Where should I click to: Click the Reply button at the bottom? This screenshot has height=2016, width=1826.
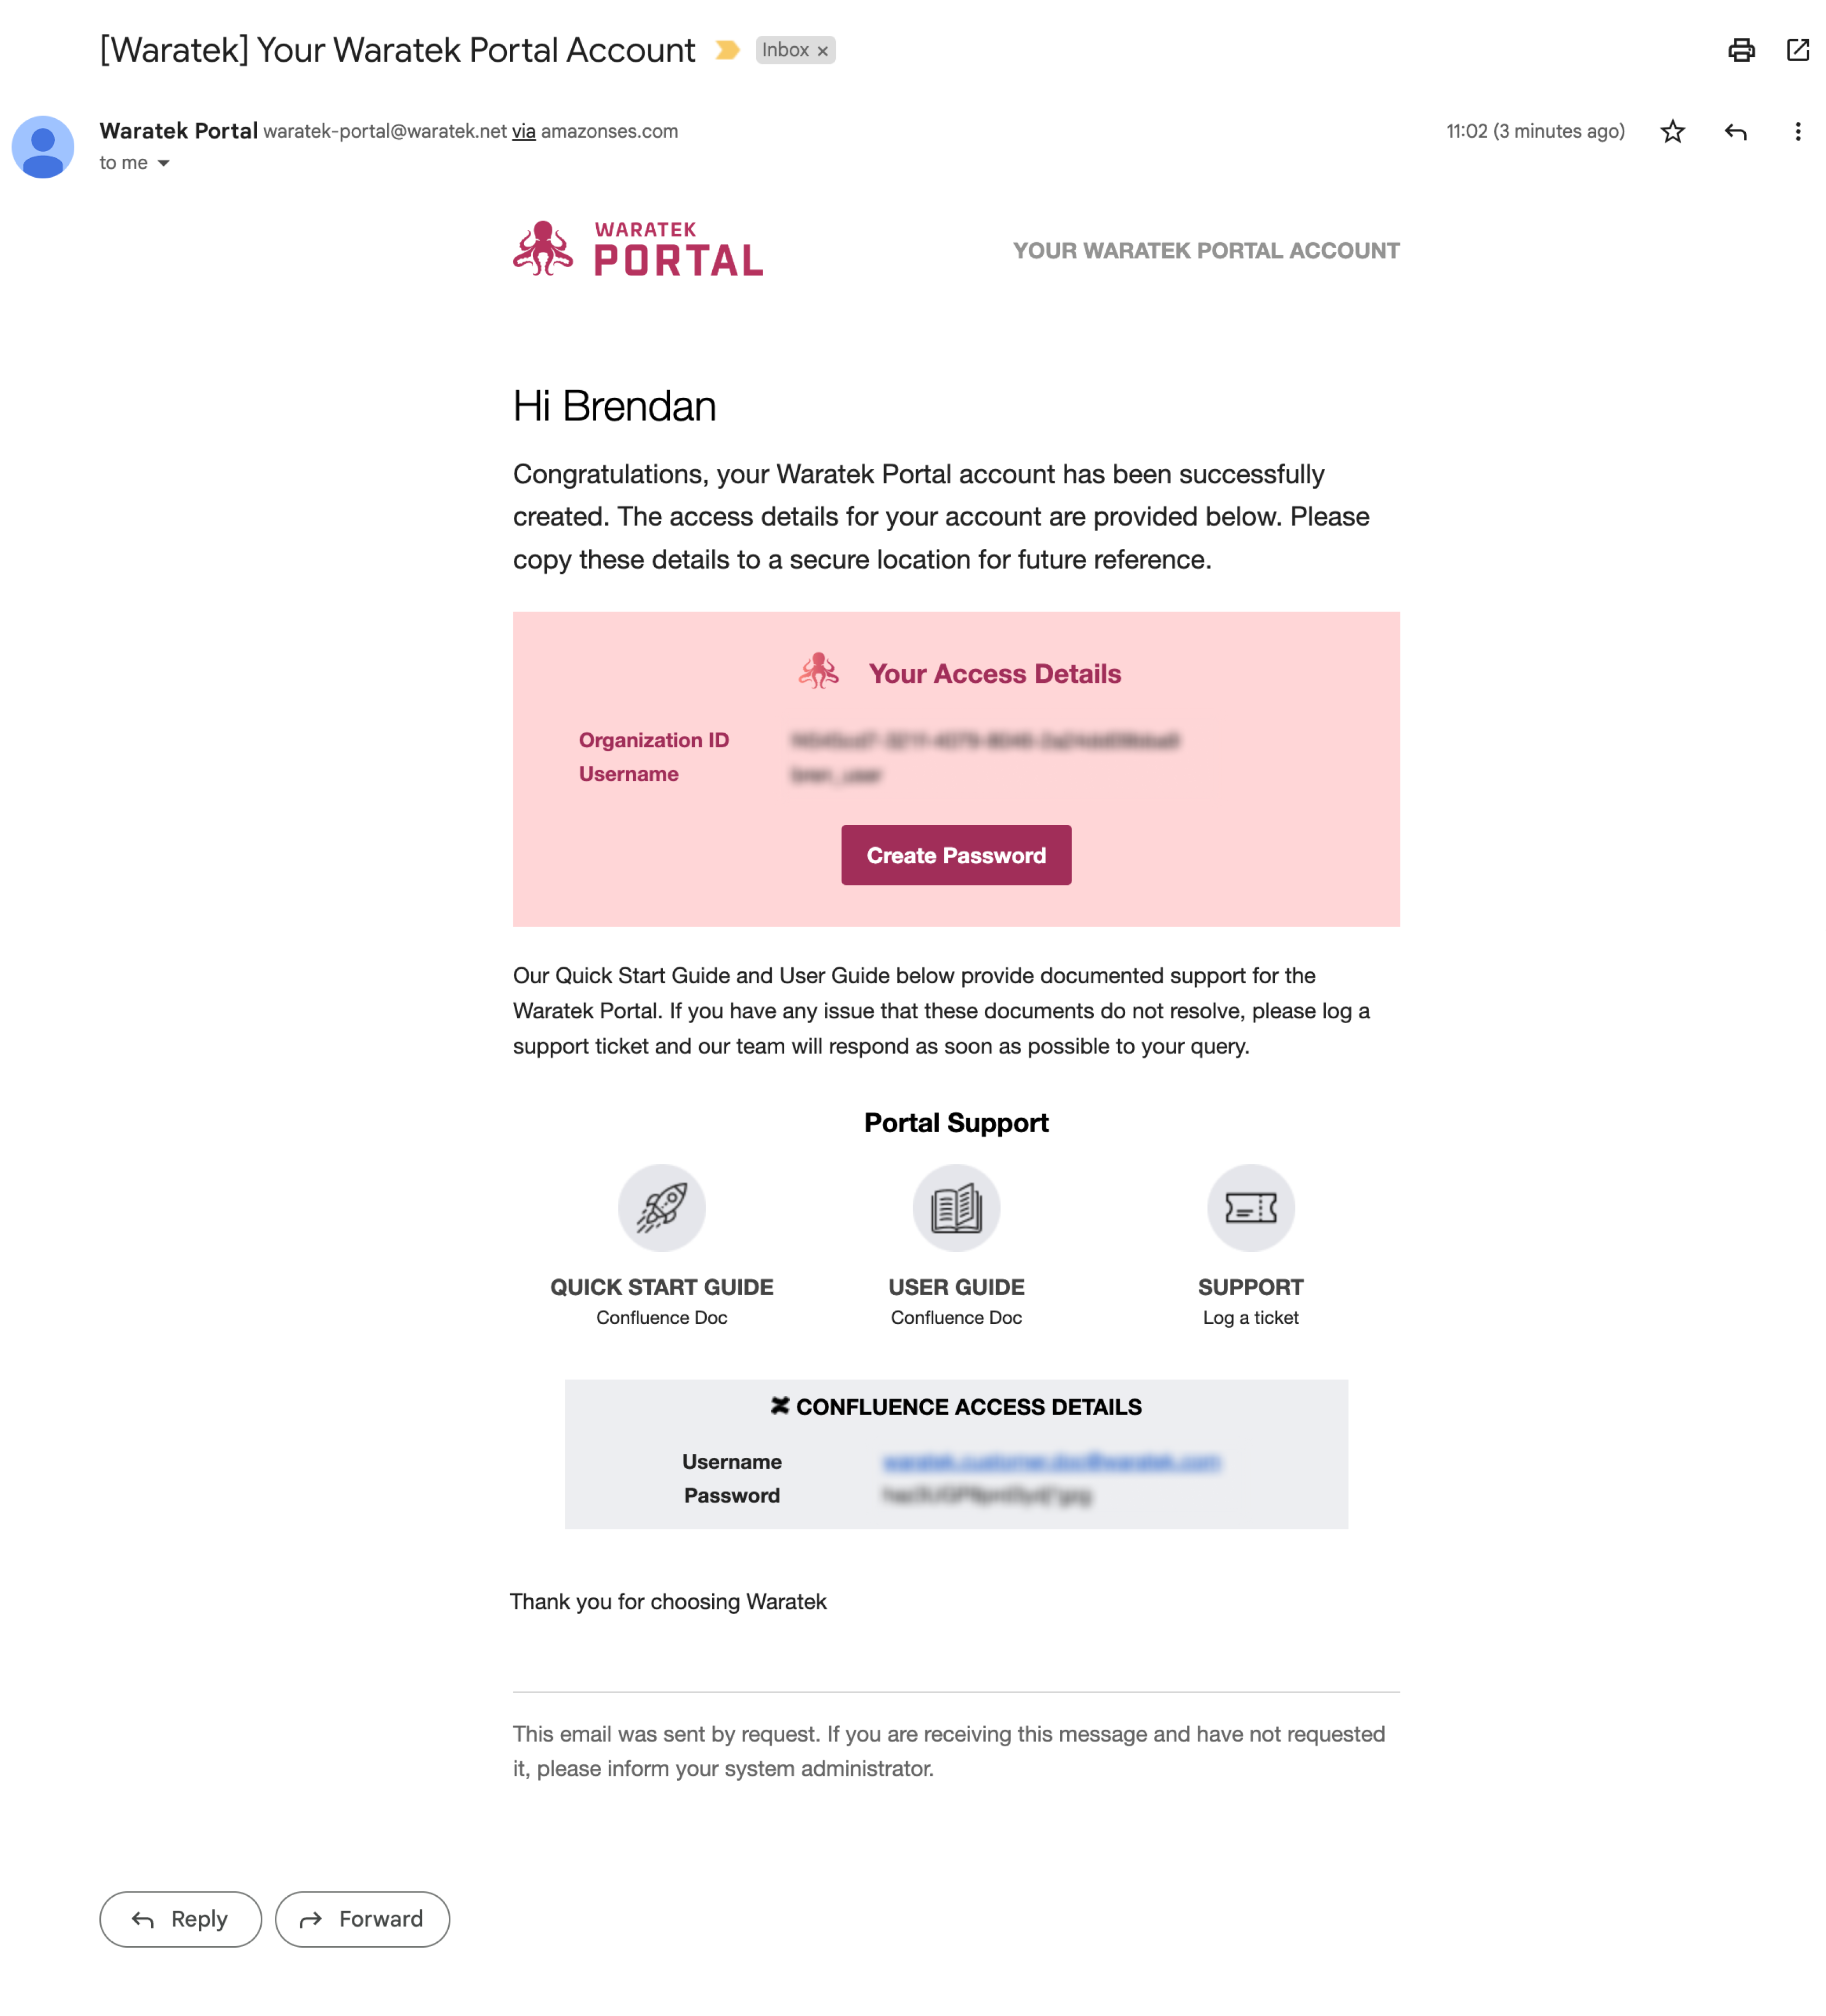coord(181,1918)
